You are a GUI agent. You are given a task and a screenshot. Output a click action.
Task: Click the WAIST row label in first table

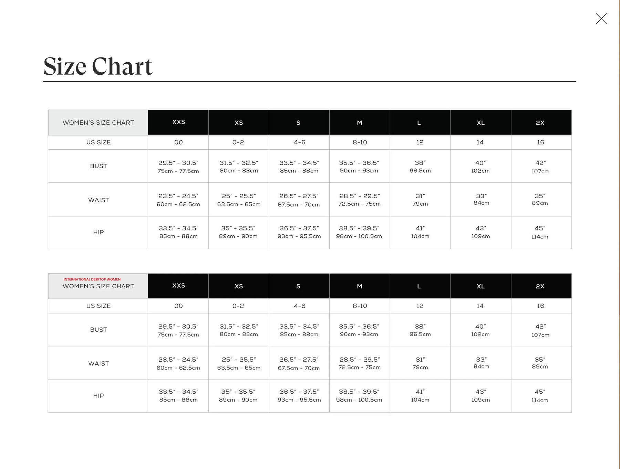pyautogui.click(x=99, y=200)
